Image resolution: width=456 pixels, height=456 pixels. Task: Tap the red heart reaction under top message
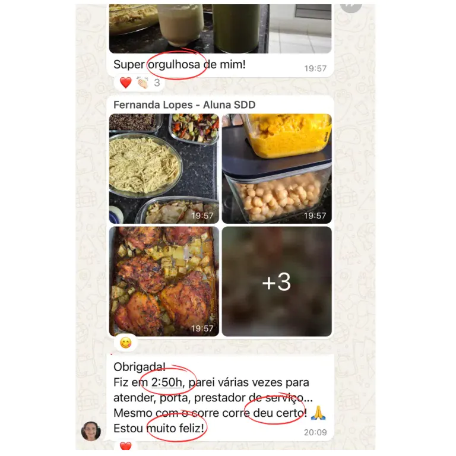126,83
